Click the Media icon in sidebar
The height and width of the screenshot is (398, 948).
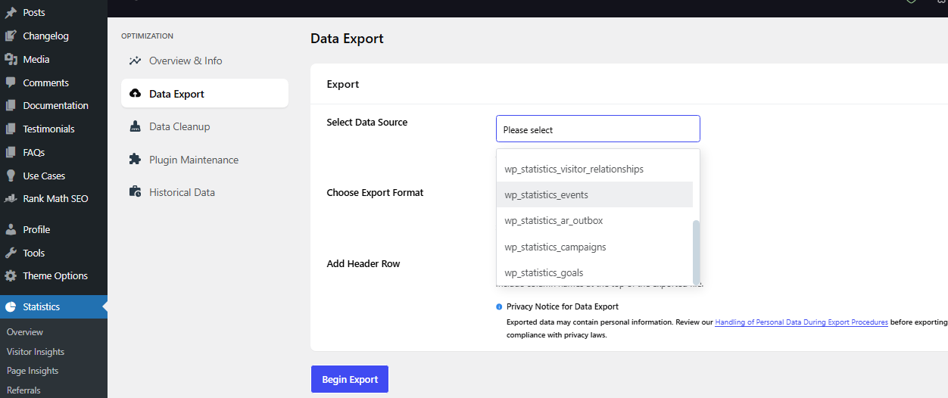[11, 60]
